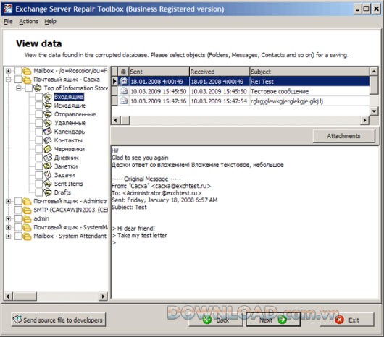
Task: Click the attachment column header icon
Action: 123,72
